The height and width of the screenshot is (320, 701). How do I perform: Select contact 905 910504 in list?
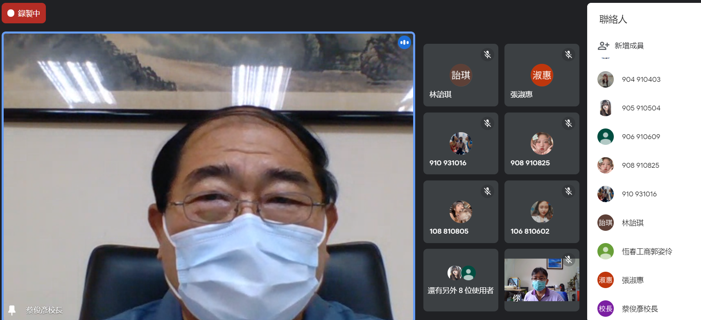coord(644,108)
